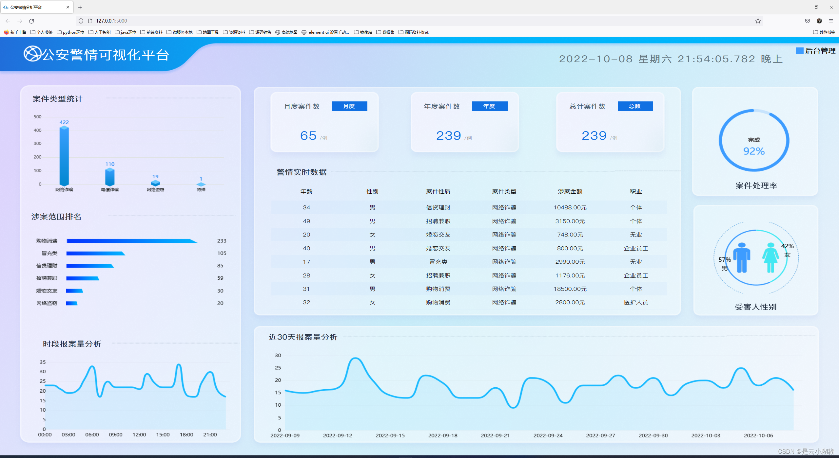Click the 10488.00元 amount cell
This screenshot has width=839, height=458.
(x=570, y=208)
